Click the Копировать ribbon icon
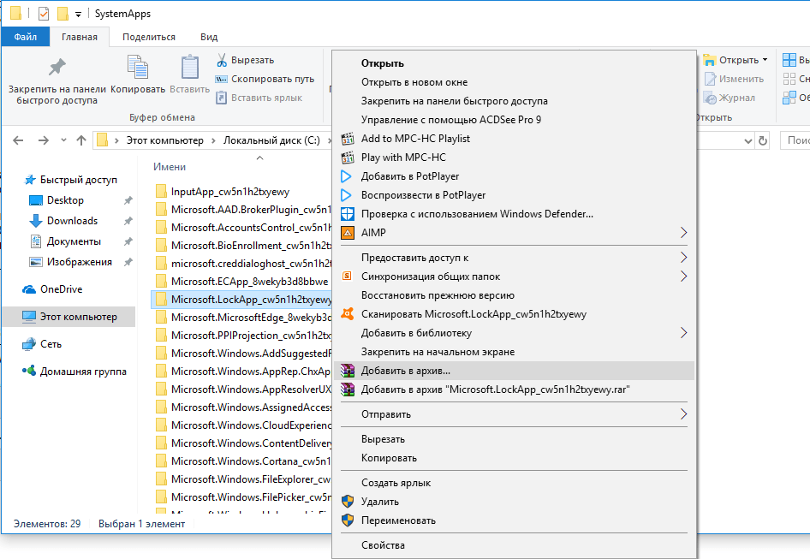 click(x=138, y=67)
